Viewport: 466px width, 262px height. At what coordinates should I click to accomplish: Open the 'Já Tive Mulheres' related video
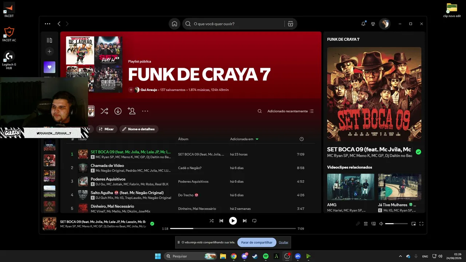[x=400, y=187]
